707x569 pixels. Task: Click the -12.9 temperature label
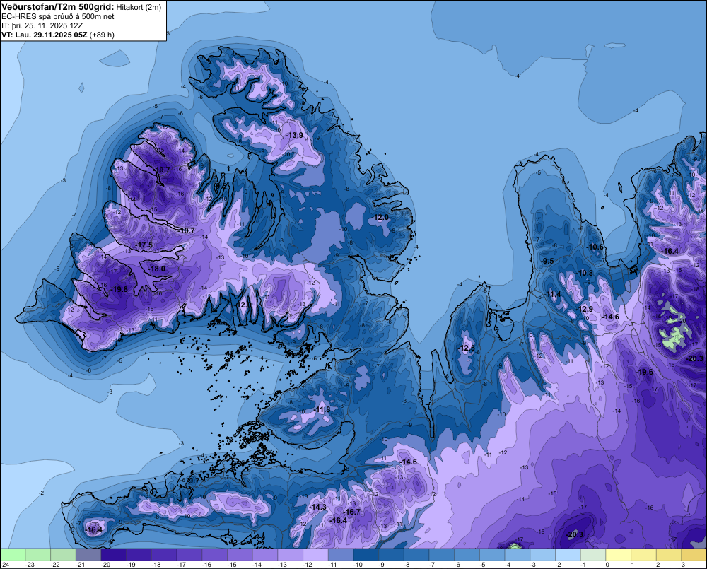pos(585,309)
